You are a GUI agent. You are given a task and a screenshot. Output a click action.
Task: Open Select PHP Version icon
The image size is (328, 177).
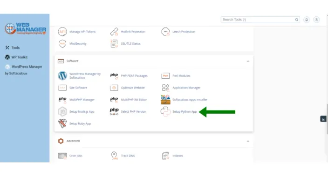[x=114, y=111]
